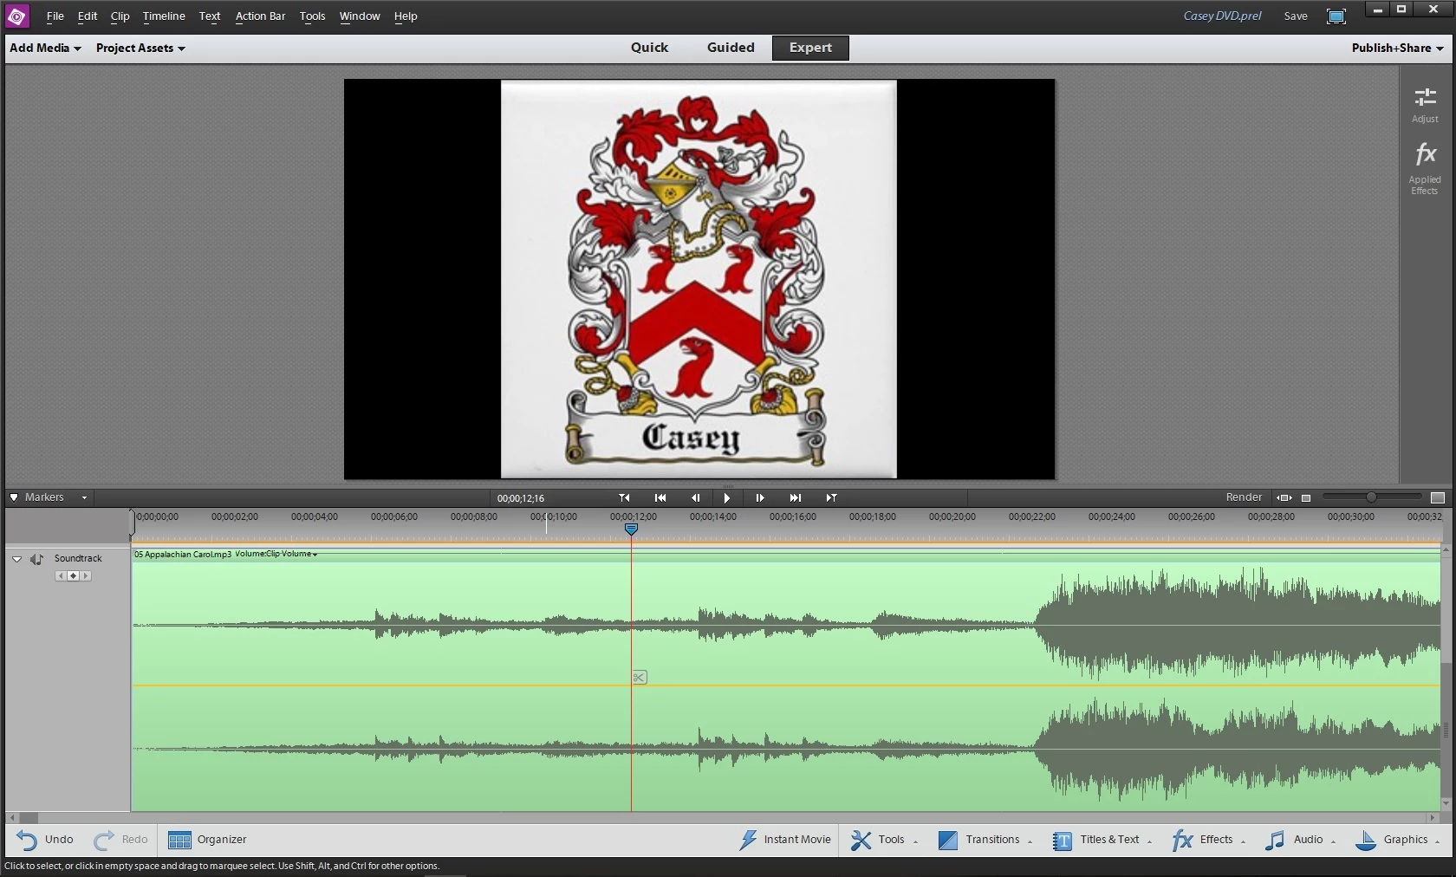Open the Tools panel in action bar
Image resolution: width=1456 pixels, height=877 pixels.
tap(882, 840)
